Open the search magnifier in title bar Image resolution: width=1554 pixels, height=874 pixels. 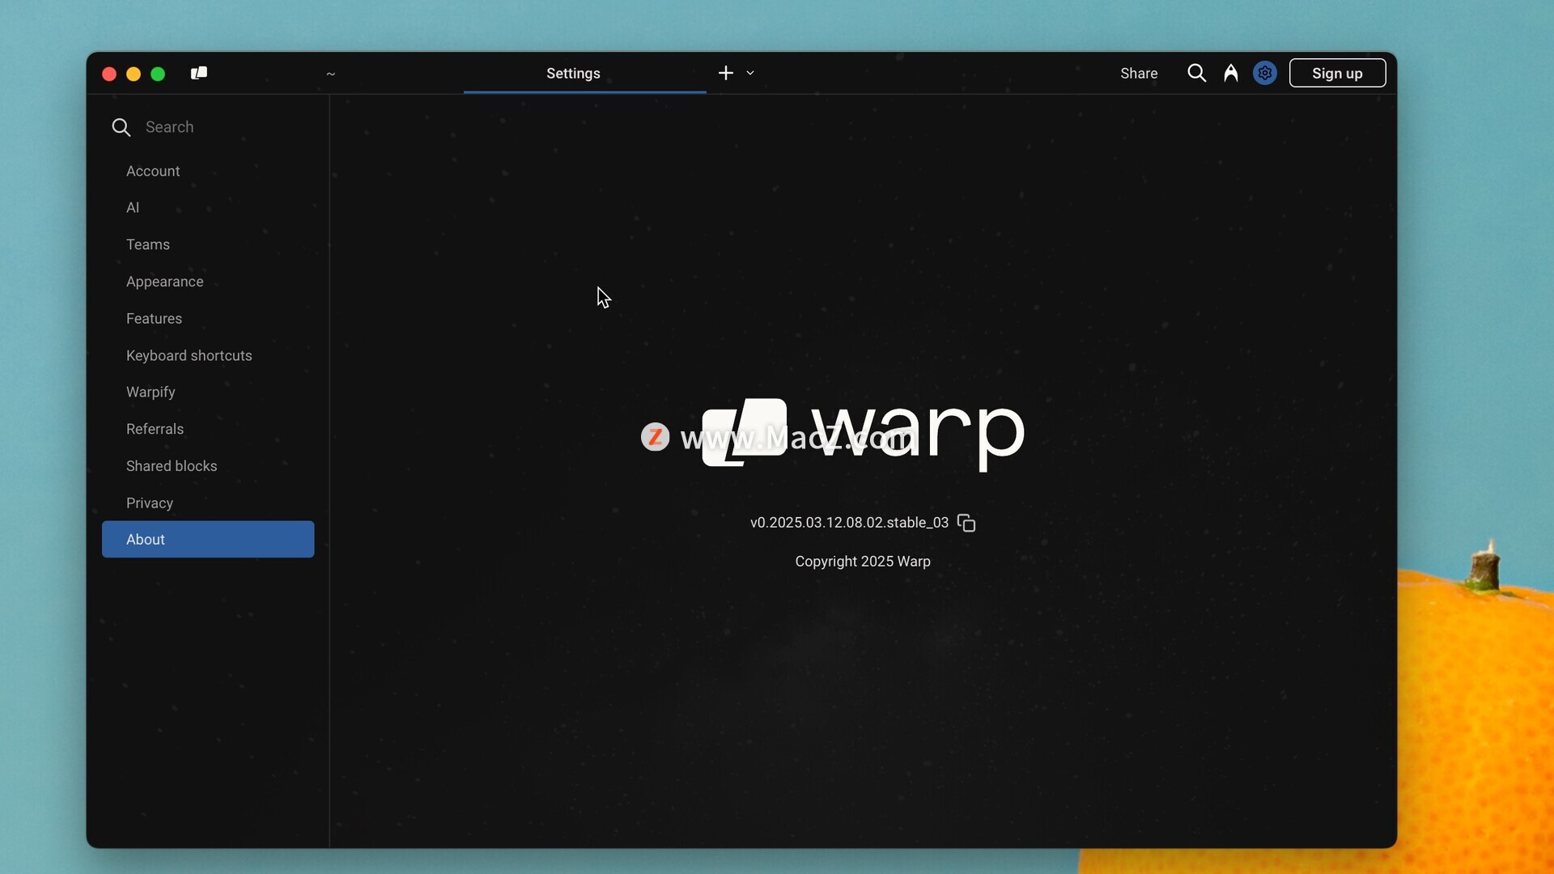pyautogui.click(x=1196, y=74)
